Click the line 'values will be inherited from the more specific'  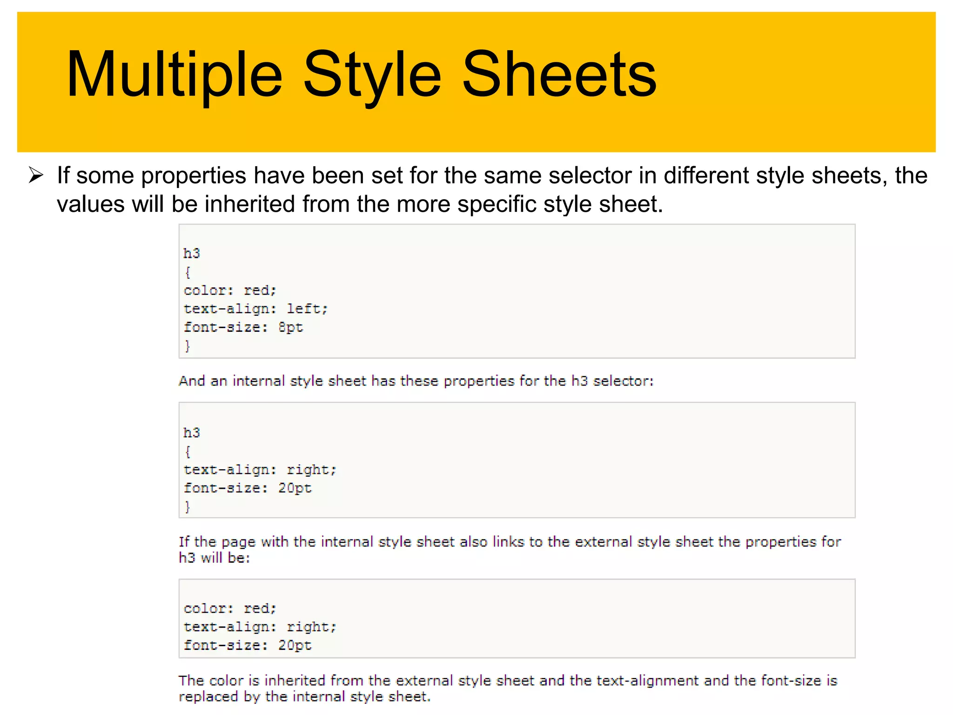(360, 204)
